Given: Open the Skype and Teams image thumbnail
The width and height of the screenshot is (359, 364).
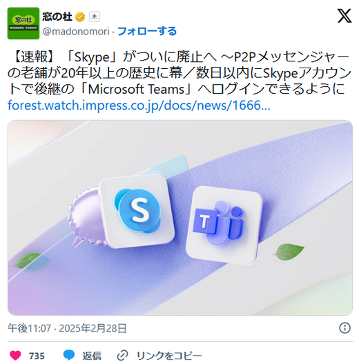Looking at the screenshot, I should [180, 218].
